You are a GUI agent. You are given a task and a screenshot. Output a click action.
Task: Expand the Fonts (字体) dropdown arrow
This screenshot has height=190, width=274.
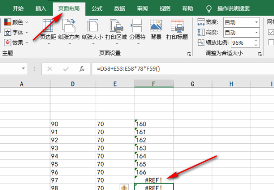click(x=27, y=32)
